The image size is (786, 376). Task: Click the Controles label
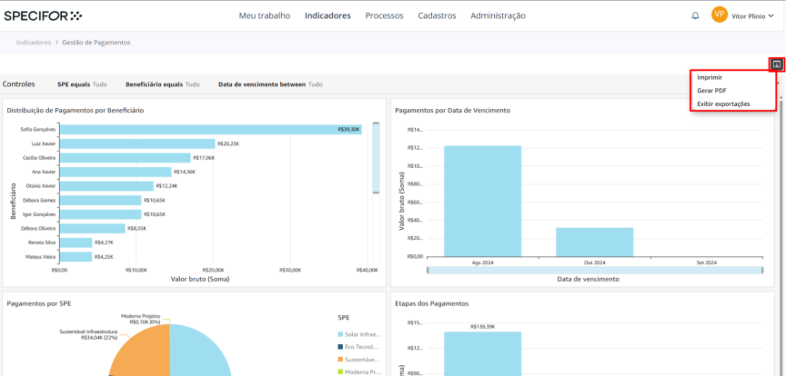[18, 84]
